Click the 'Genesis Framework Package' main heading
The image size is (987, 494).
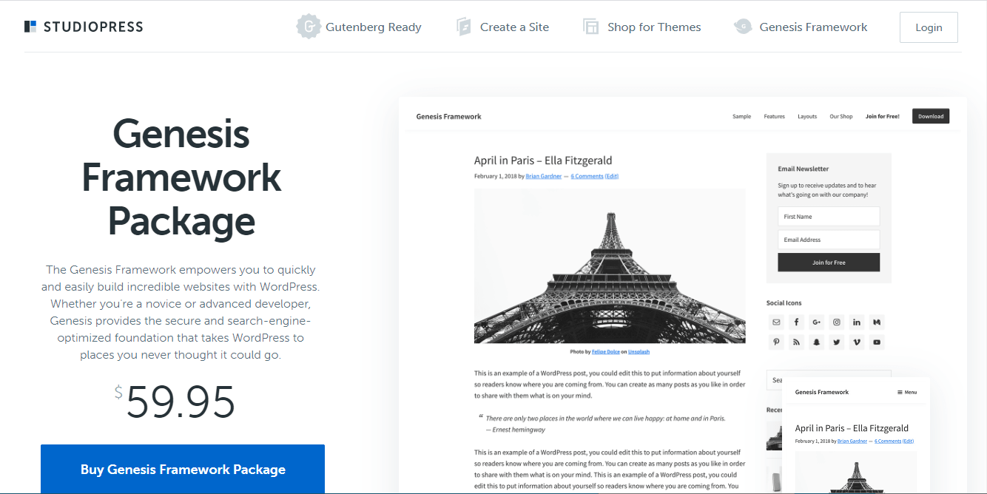(182, 177)
